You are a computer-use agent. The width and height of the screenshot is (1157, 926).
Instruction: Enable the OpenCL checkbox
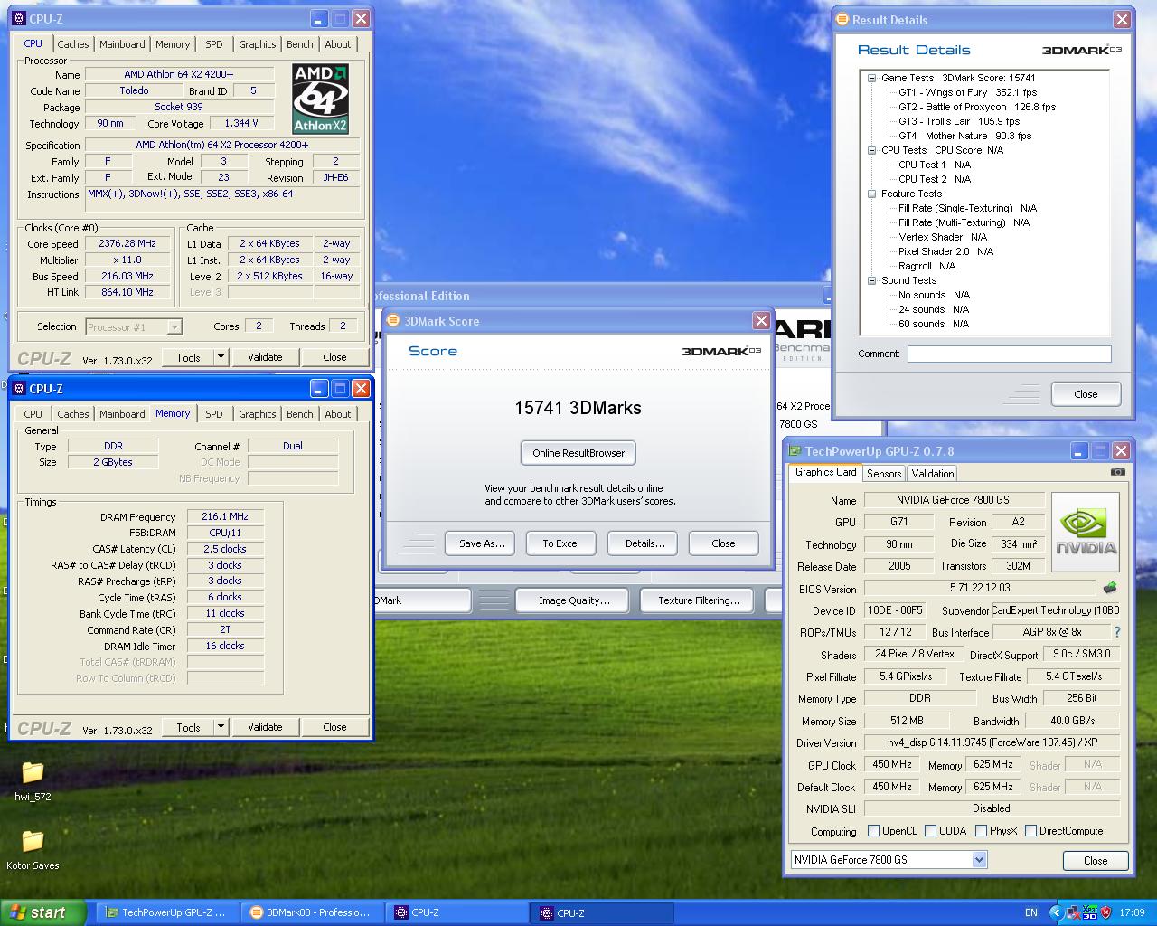click(873, 830)
